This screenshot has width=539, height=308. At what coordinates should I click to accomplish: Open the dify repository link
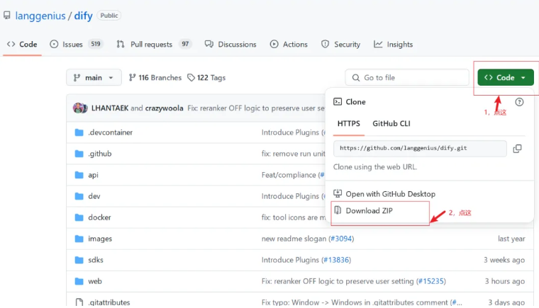point(84,16)
